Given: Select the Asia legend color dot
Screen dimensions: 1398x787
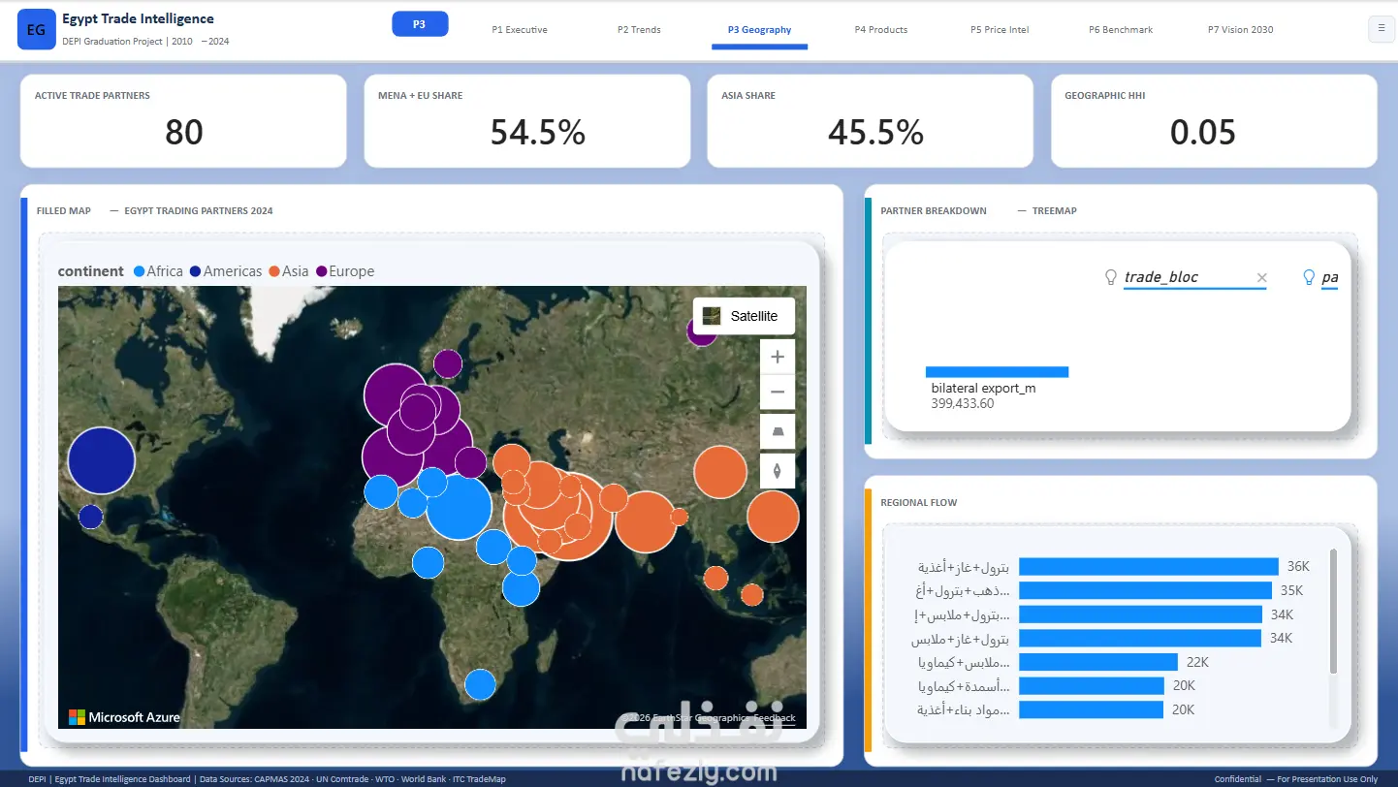Looking at the screenshot, I should point(274,271).
